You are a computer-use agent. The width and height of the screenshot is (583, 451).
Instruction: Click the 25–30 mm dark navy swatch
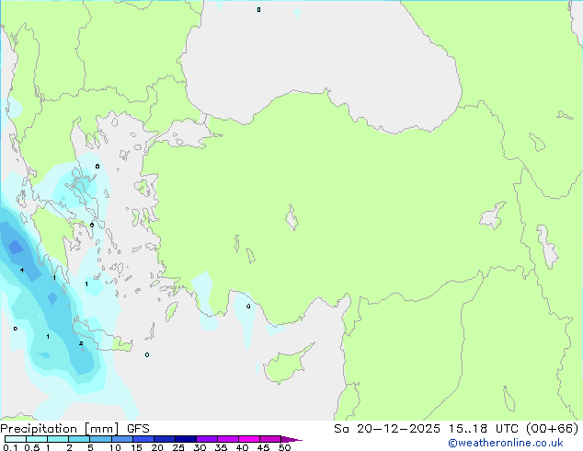coord(185,439)
